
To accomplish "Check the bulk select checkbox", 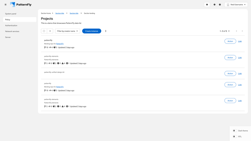I will click(x=44, y=31).
